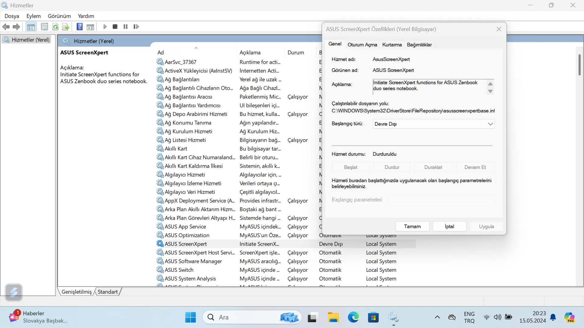The width and height of the screenshot is (584, 328).
Task: Select the ASUS Optimization service row
Action: (x=239, y=235)
